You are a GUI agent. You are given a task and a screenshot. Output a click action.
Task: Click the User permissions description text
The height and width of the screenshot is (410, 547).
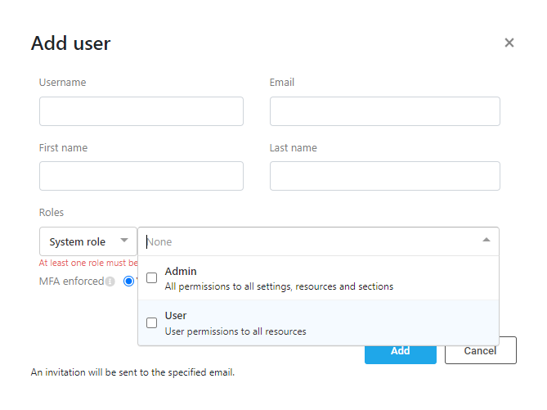tap(235, 331)
